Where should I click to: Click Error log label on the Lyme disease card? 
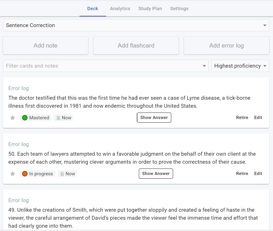[x=18, y=88]
